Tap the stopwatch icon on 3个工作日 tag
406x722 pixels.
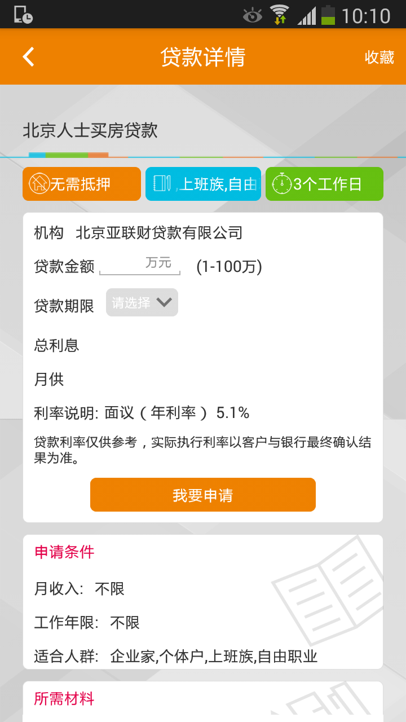(281, 184)
